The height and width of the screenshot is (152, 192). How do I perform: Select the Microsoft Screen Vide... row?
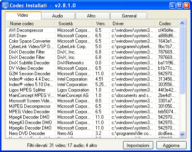[93, 101]
